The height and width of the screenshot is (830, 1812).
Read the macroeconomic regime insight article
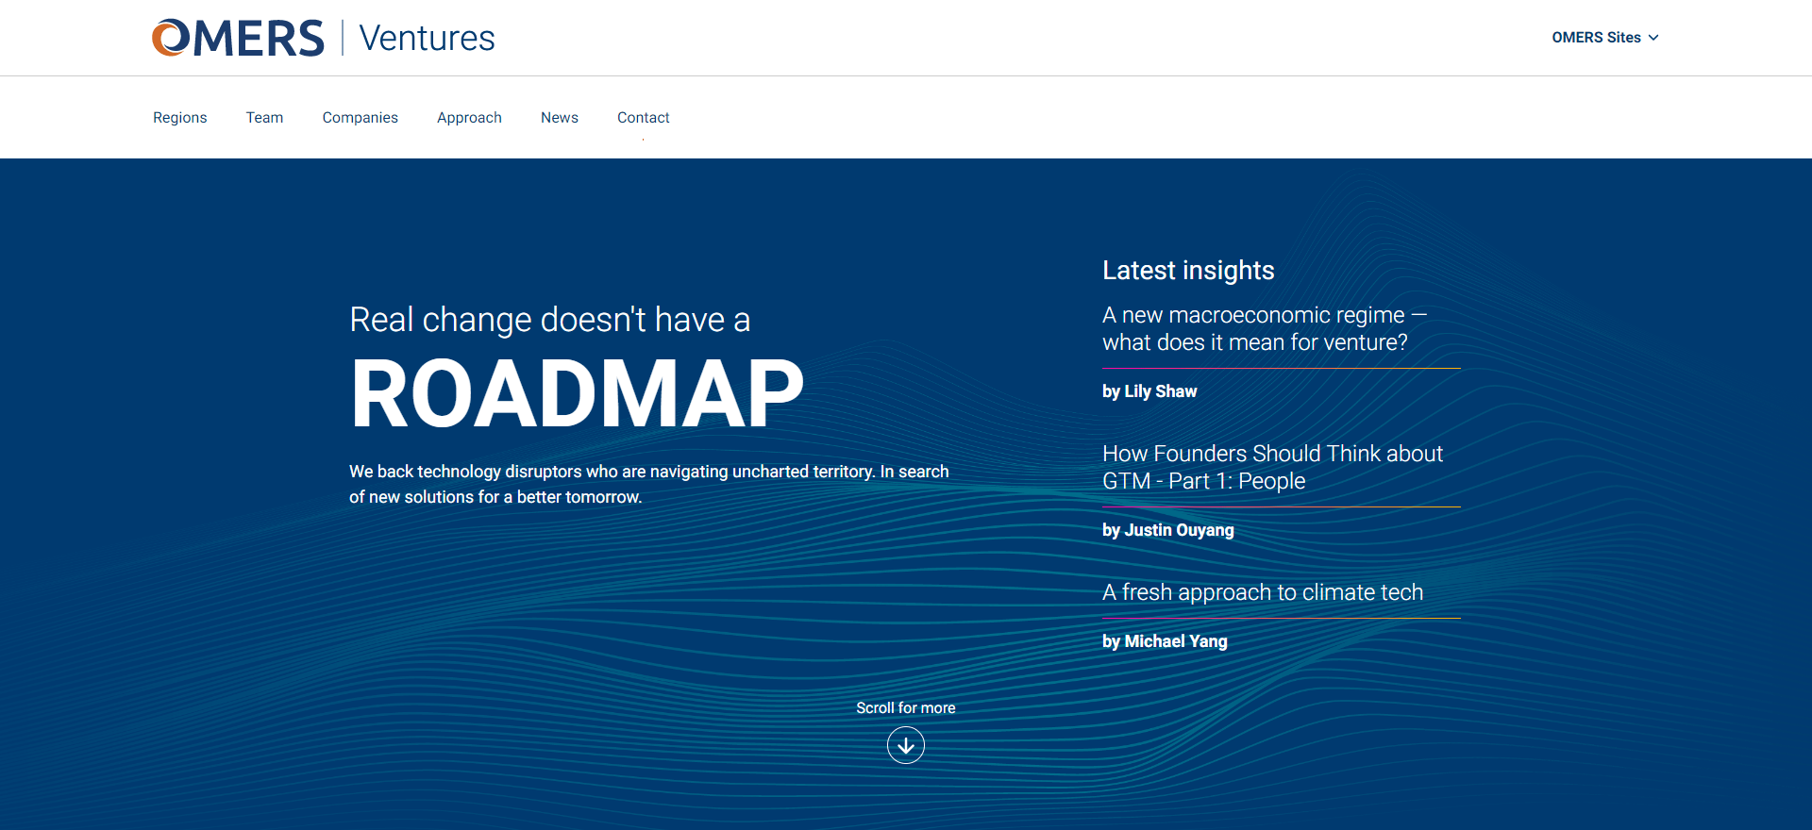click(x=1265, y=328)
